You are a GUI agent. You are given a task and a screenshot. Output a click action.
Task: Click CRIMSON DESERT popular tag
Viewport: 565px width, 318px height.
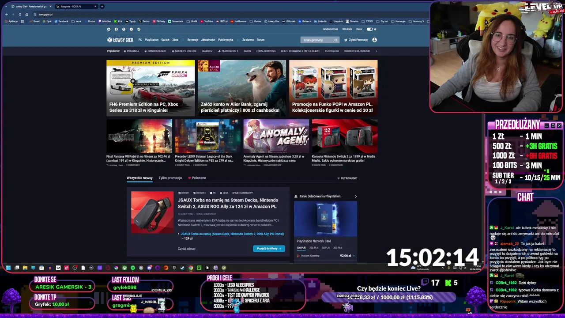[x=155, y=51]
